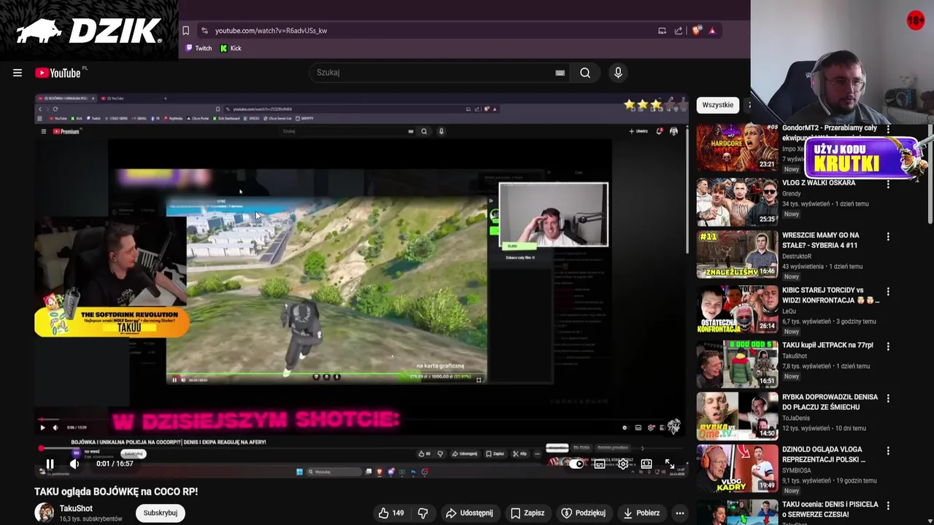Open DZINOLD OGLĄDA VLOGA thumbnail
Image resolution: width=934 pixels, height=525 pixels.
(x=737, y=469)
